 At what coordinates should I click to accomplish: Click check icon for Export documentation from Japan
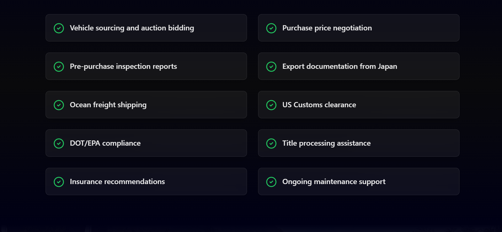click(x=271, y=67)
